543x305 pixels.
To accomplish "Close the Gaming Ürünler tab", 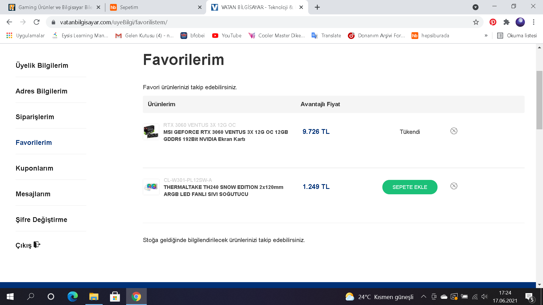I will [98, 7].
